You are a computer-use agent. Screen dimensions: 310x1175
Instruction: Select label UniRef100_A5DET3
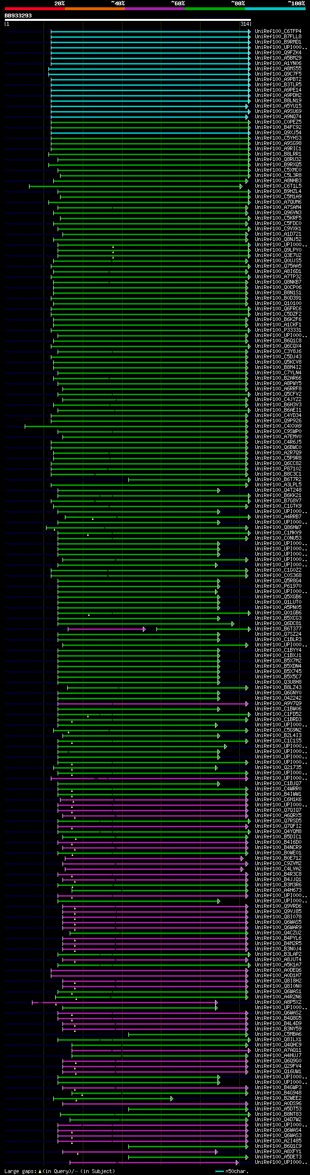(278, 1157)
